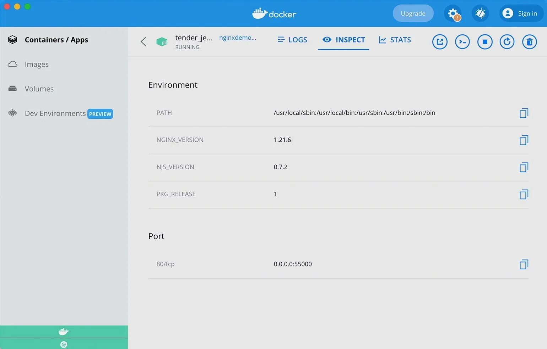Open the STATS tab

click(395, 40)
